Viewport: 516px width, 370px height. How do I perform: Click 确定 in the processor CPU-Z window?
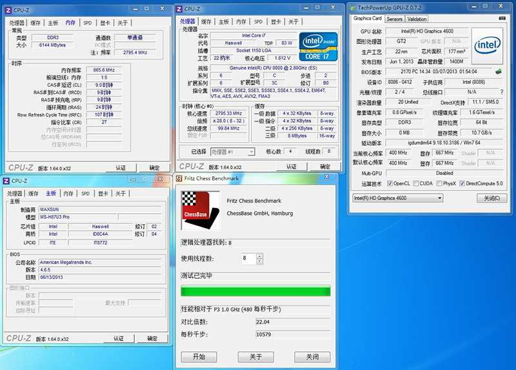(325, 167)
